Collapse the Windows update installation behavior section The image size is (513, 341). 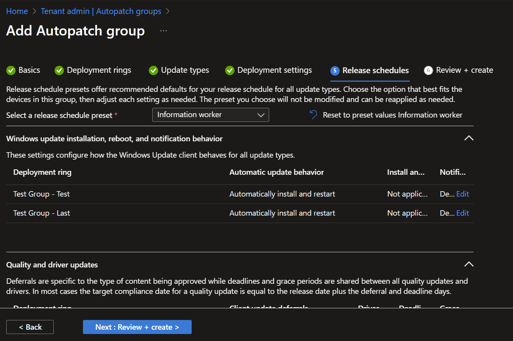(469, 138)
